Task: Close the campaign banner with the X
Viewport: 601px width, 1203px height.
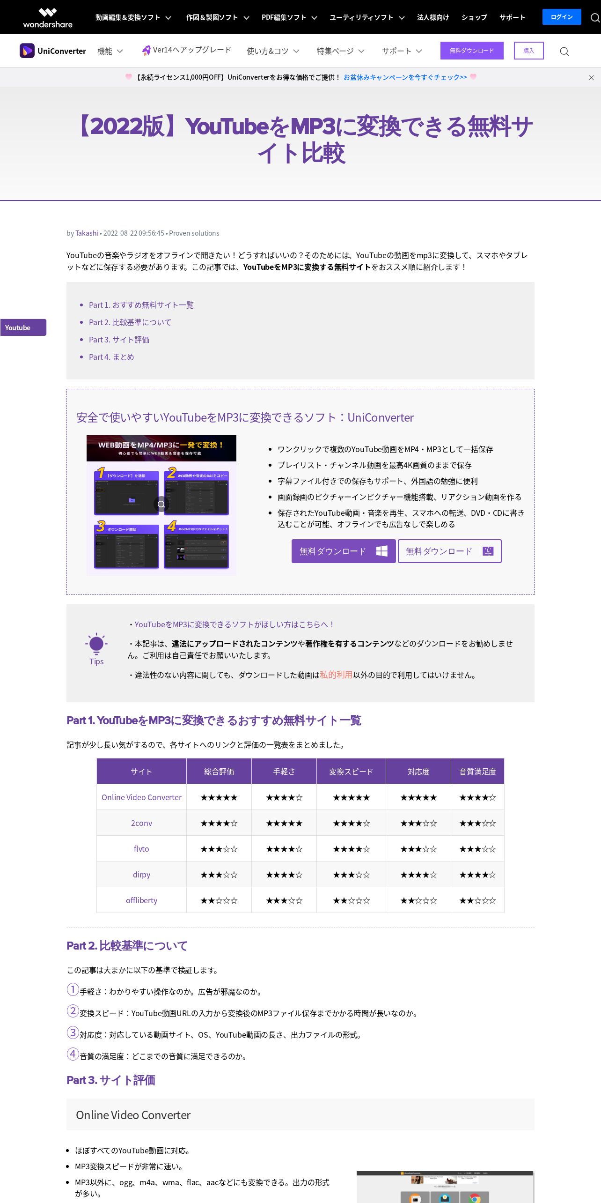Action: coord(591,78)
